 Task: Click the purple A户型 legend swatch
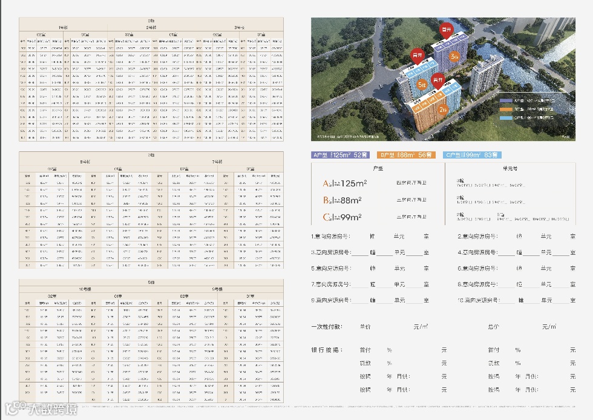pyautogui.click(x=506, y=100)
